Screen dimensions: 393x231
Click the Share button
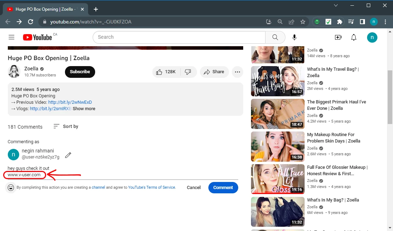click(214, 72)
